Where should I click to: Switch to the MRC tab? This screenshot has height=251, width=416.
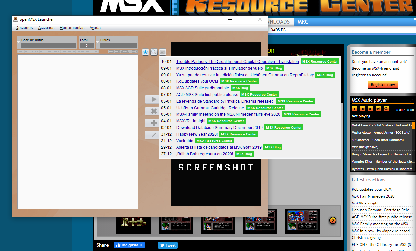303,21
